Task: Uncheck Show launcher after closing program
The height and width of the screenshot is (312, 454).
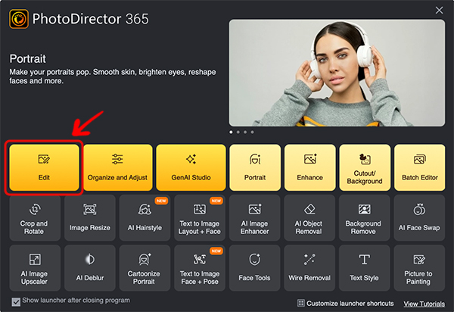Action: coord(16,301)
